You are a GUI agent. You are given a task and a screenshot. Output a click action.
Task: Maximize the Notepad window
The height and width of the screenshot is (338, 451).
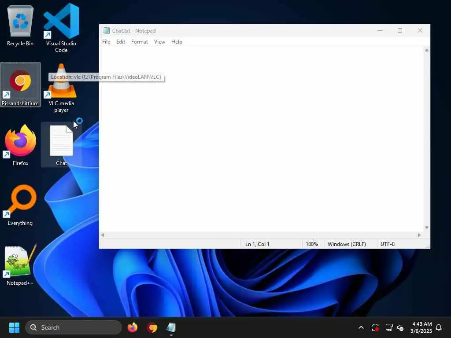click(x=400, y=30)
